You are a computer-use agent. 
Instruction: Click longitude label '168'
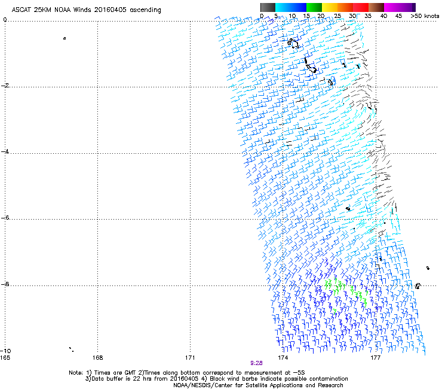(x=97, y=358)
